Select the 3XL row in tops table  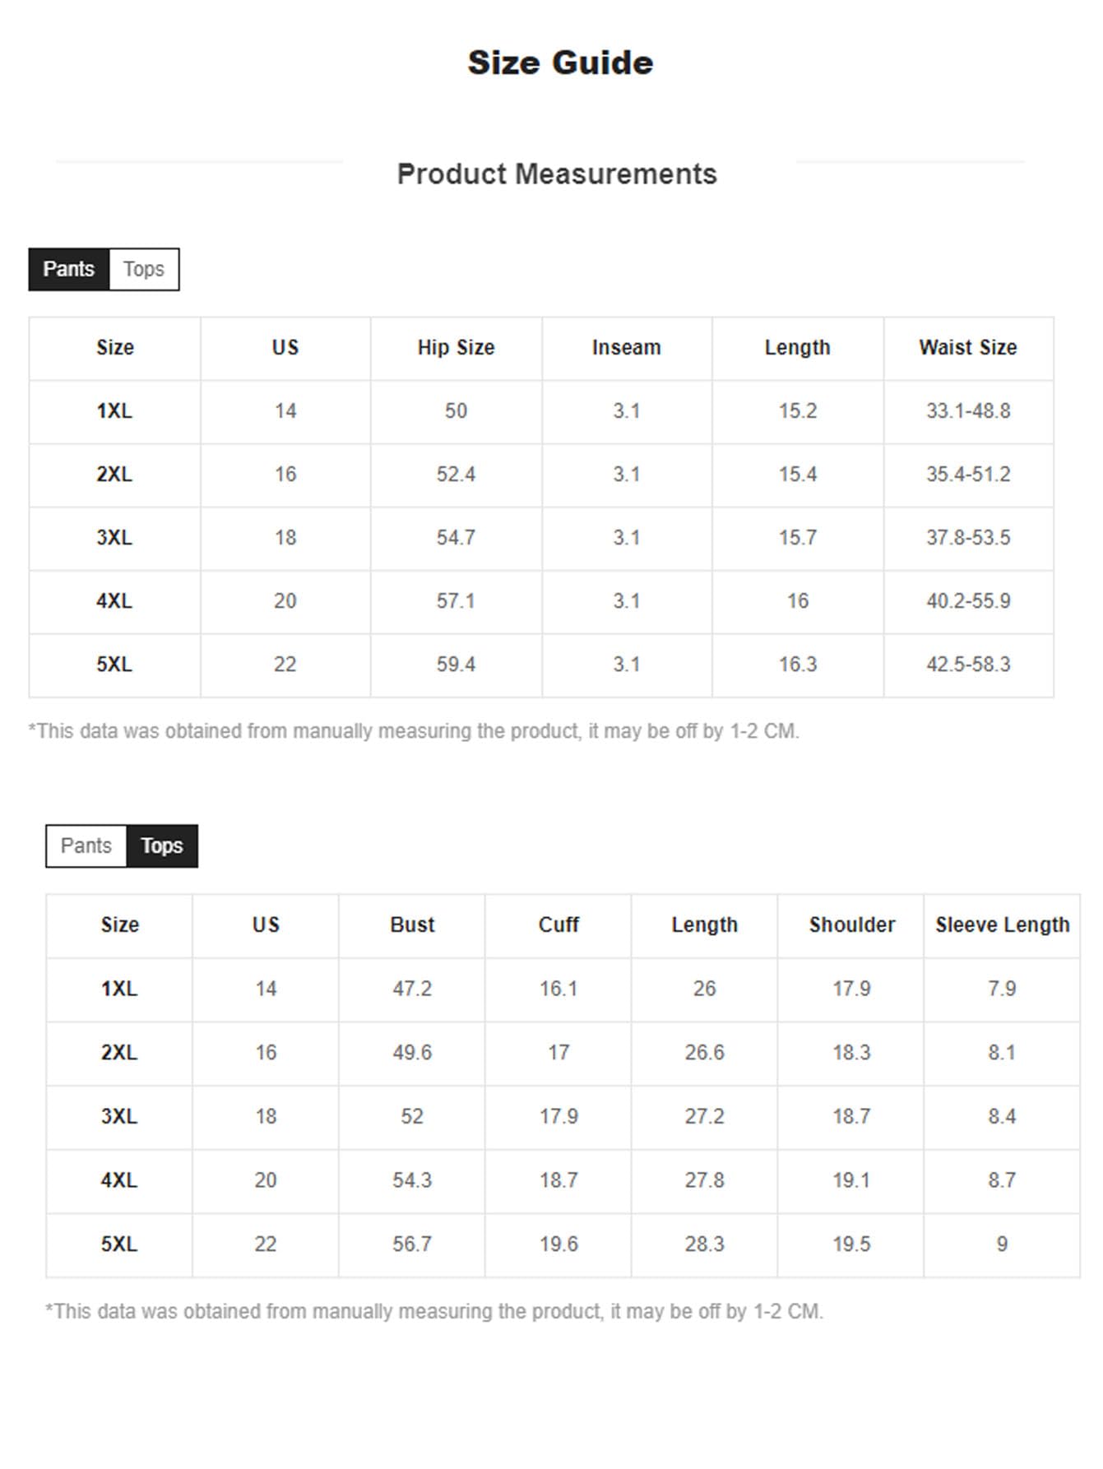563,1117
